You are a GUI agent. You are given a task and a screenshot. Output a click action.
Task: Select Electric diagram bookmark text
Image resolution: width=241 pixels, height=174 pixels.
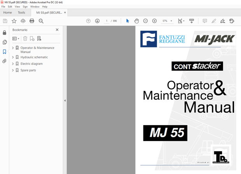point(31,64)
